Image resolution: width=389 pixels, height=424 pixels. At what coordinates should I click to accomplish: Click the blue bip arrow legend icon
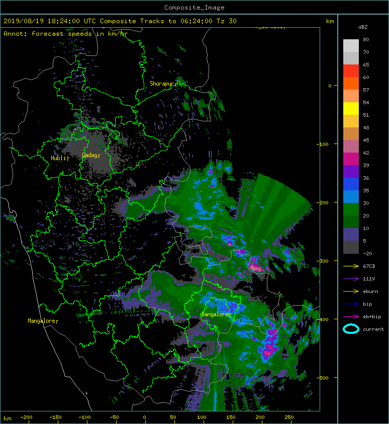(351, 304)
